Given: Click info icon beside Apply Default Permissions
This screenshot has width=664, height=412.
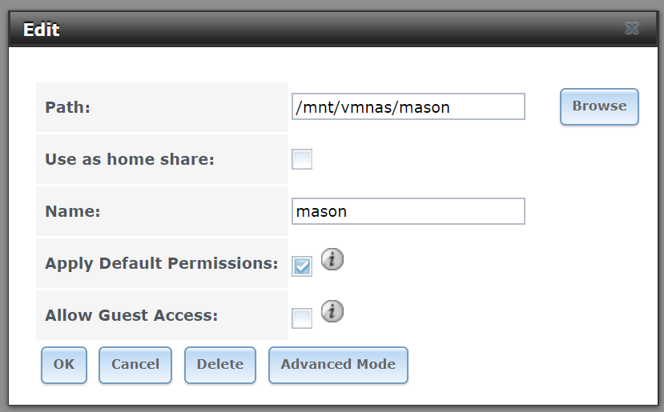Looking at the screenshot, I should pos(332,259).
